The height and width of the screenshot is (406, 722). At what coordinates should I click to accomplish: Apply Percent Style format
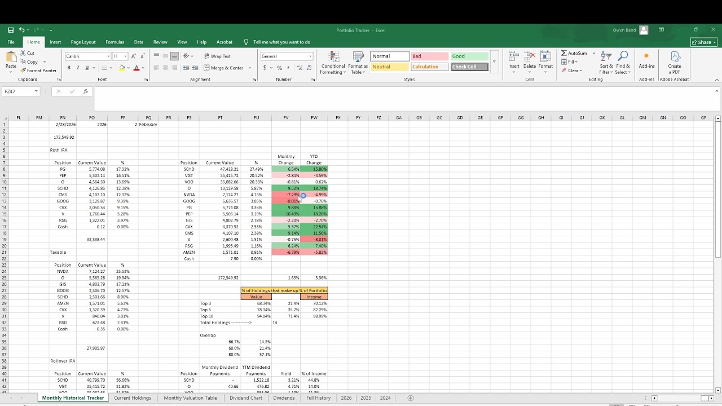coord(279,68)
